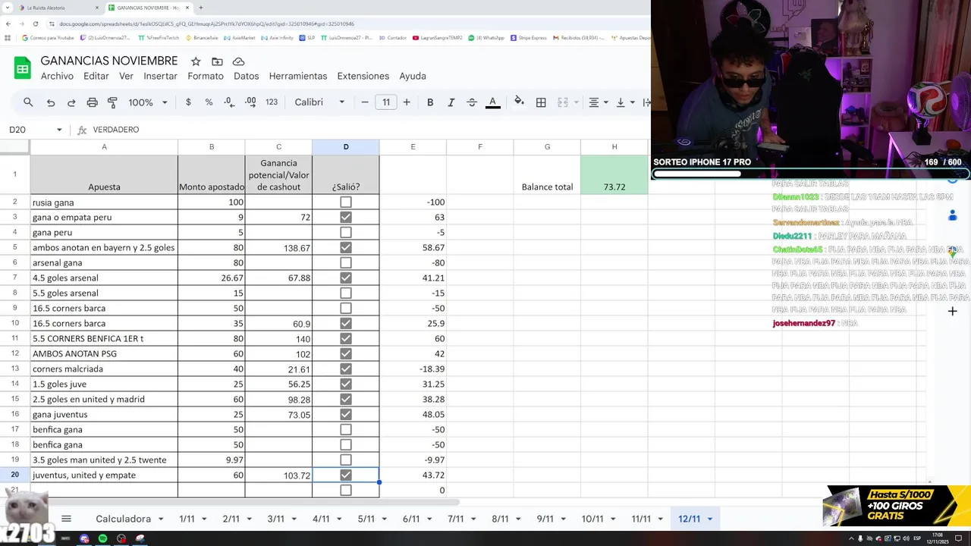Screen dimensions: 971x546
Task: Go back in the browser
Action: point(8,24)
